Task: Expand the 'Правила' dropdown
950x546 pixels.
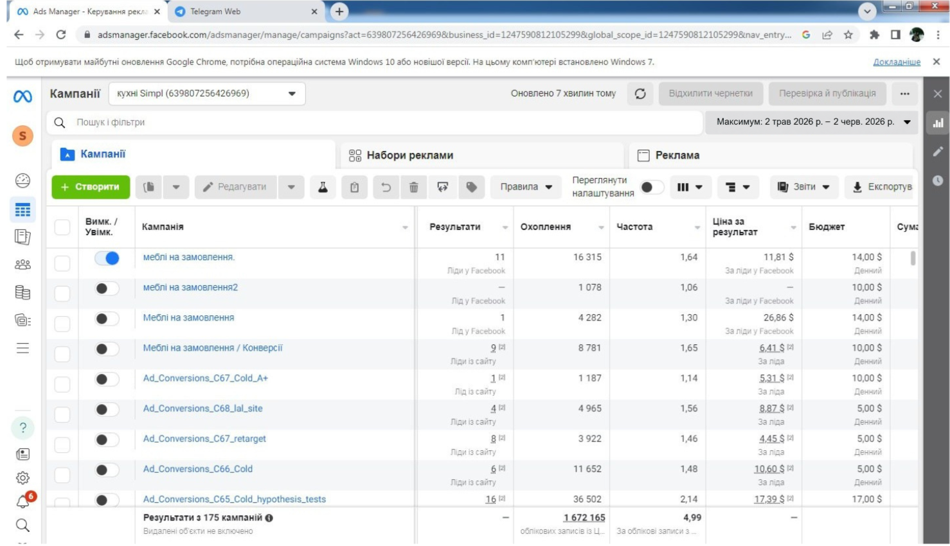Action: (x=526, y=187)
